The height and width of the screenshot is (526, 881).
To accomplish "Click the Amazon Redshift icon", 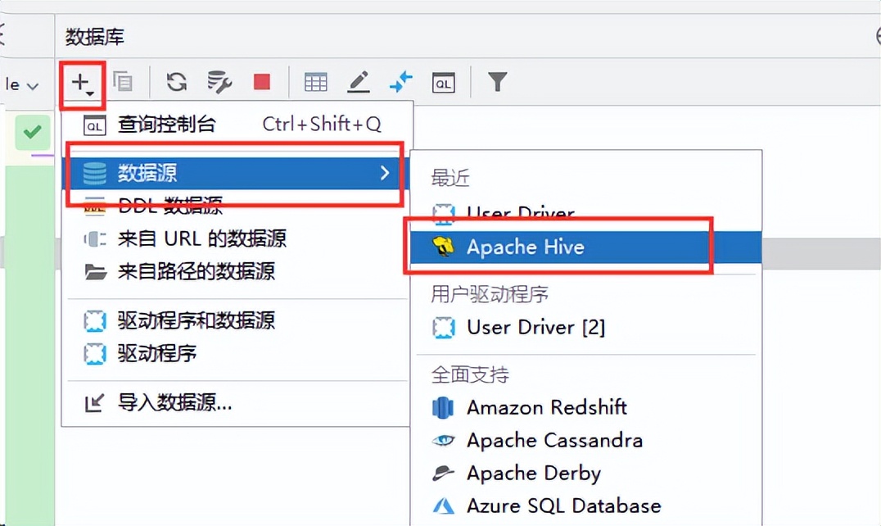I will (x=443, y=407).
